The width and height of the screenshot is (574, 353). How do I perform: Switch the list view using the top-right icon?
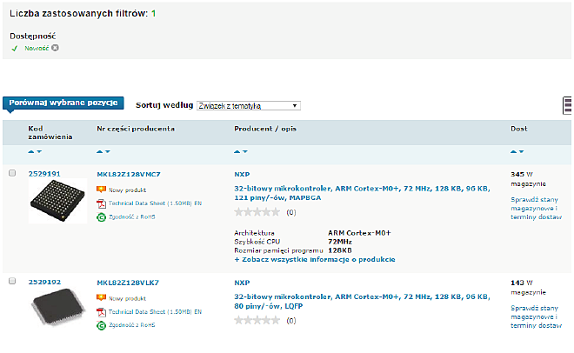tap(568, 105)
